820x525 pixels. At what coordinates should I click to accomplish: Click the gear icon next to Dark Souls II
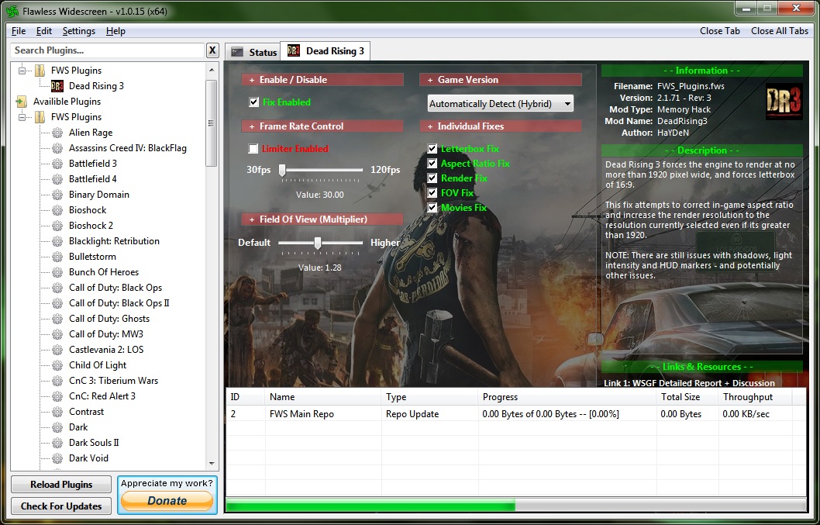(57, 443)
